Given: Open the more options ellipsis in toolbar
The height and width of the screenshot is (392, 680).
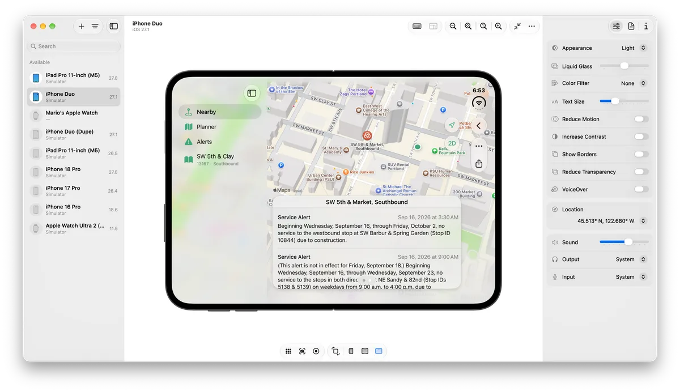Looking at the screenshot, I should (x=532, y=26).
